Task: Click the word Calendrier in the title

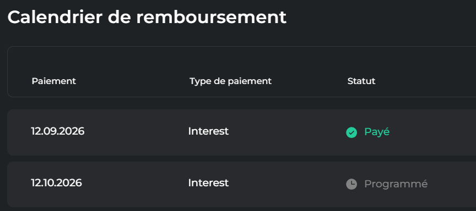Action: [55, 18]
